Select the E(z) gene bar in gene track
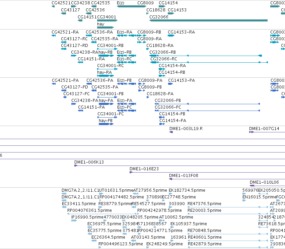 tap(132, 6)
